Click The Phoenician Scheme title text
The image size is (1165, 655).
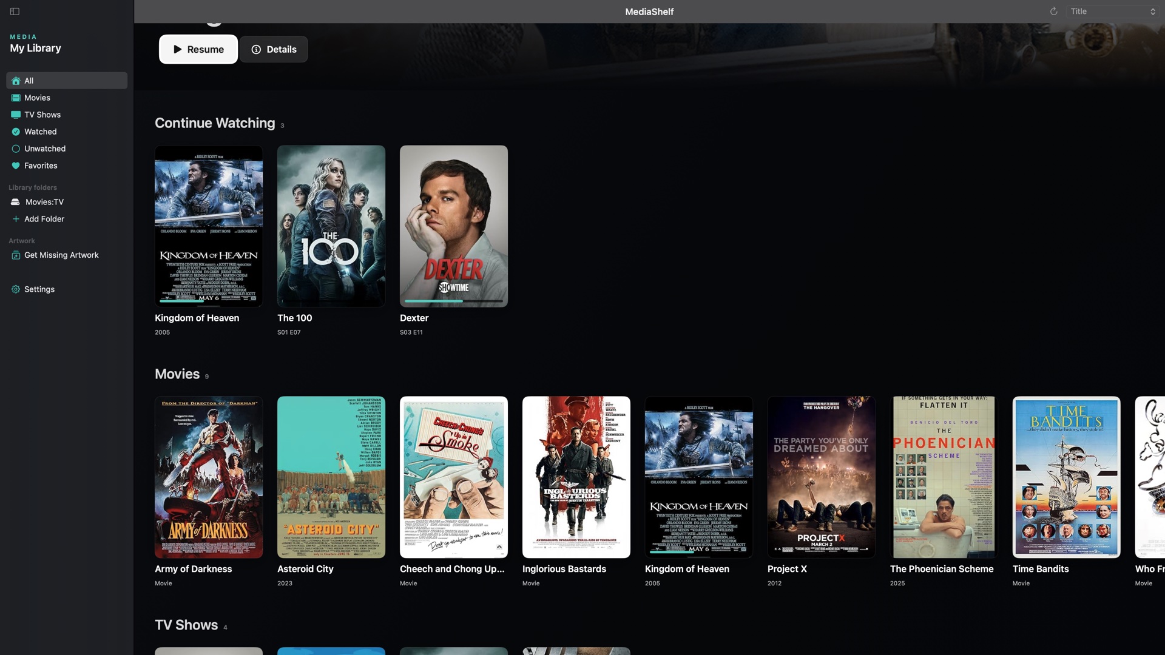click(x=942, y=569)
